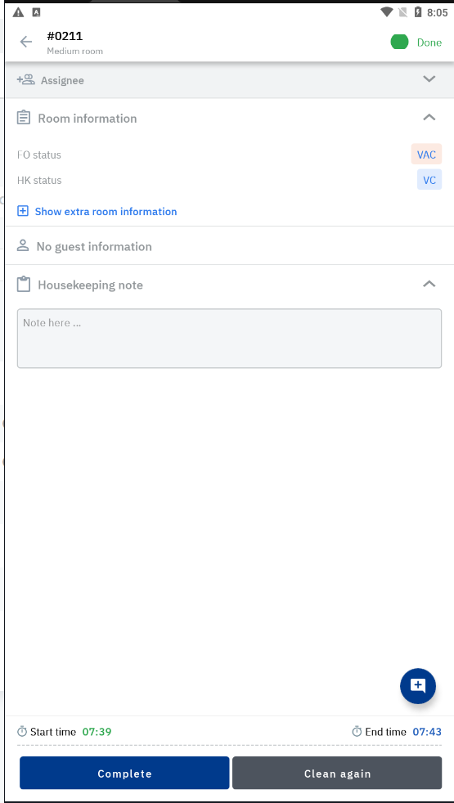The image size is (454, 803).
Task: Click the Housekeeping note clipboard icon
Action: point(24,285)
